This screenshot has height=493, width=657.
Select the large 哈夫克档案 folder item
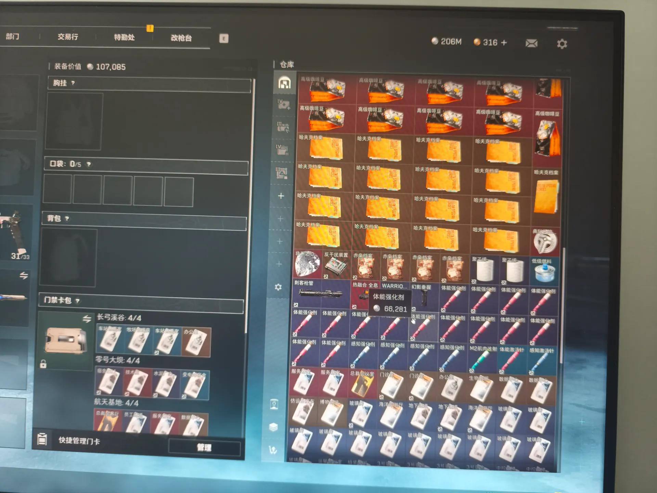click(x=546, y=198)
